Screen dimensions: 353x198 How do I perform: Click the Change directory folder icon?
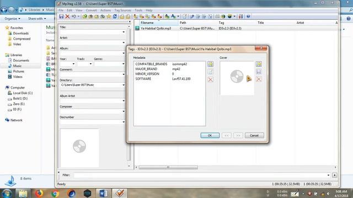[84, 16]
